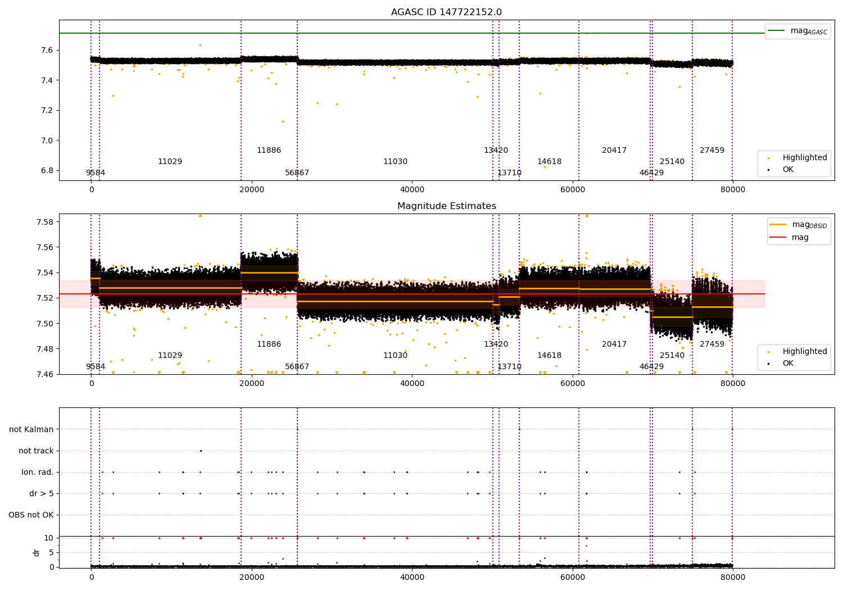The height and width of the screenshot is (590, 843).
Task: Click the 9584 label in the top plot
Action: 96,173
